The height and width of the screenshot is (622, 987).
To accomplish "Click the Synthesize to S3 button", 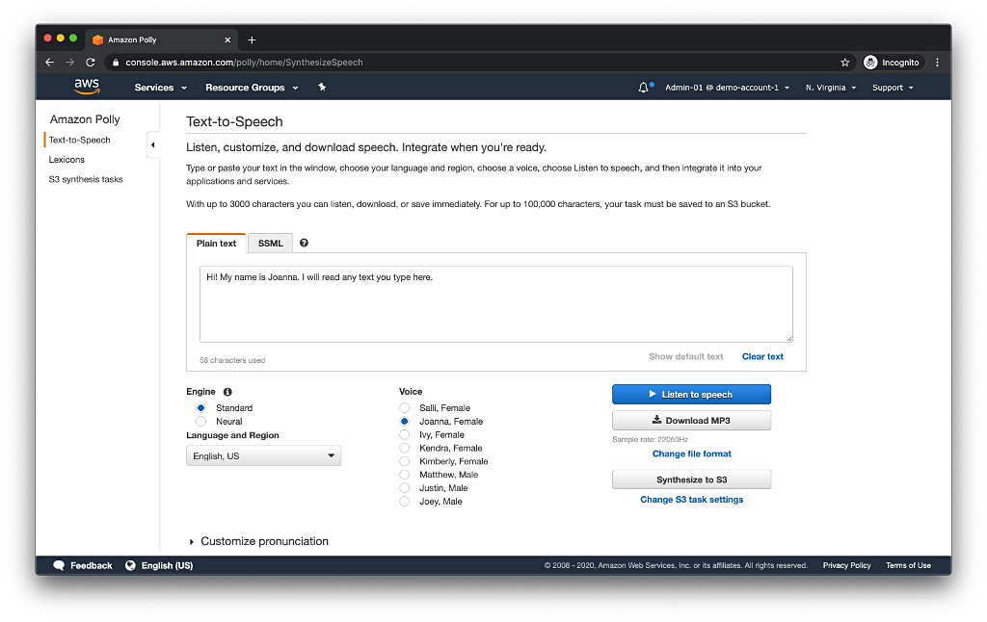I will [x=691, y=479].
